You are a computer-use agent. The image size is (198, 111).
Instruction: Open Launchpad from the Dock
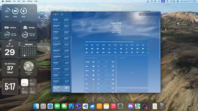43,106
